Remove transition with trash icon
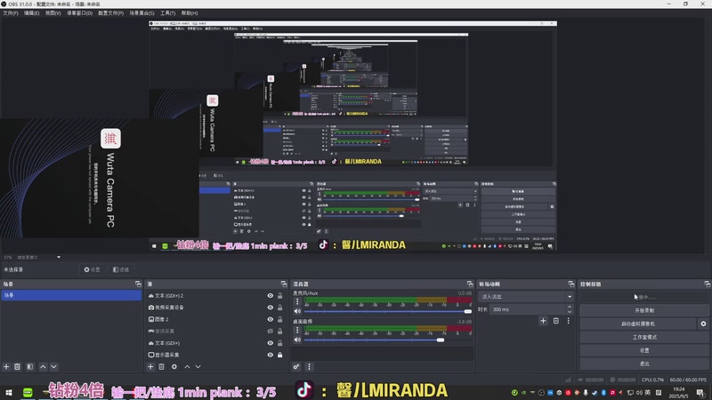This screenshot has height=400, width=712. (x=555, y=321)
